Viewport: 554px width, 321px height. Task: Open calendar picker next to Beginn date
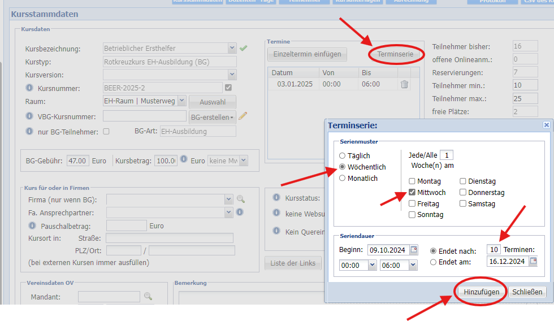[x=414, y=250]
